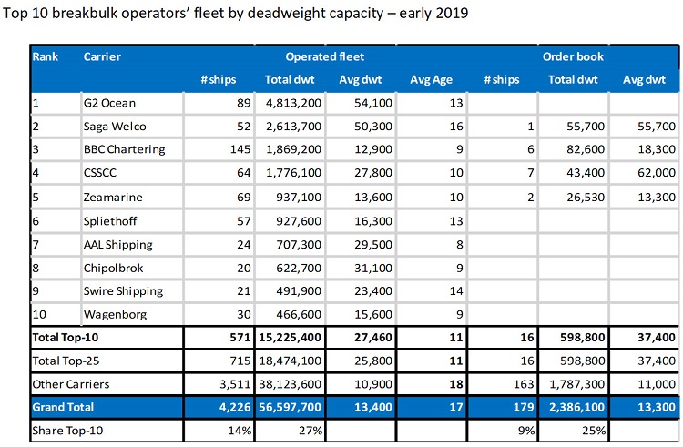Click Zeamarine's order book total '26,530'
This screenshot has height=447, width=683.
click(x=586, y=198)
